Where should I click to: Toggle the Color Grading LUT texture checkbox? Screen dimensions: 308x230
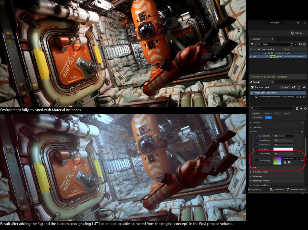(x=257, y=160)
